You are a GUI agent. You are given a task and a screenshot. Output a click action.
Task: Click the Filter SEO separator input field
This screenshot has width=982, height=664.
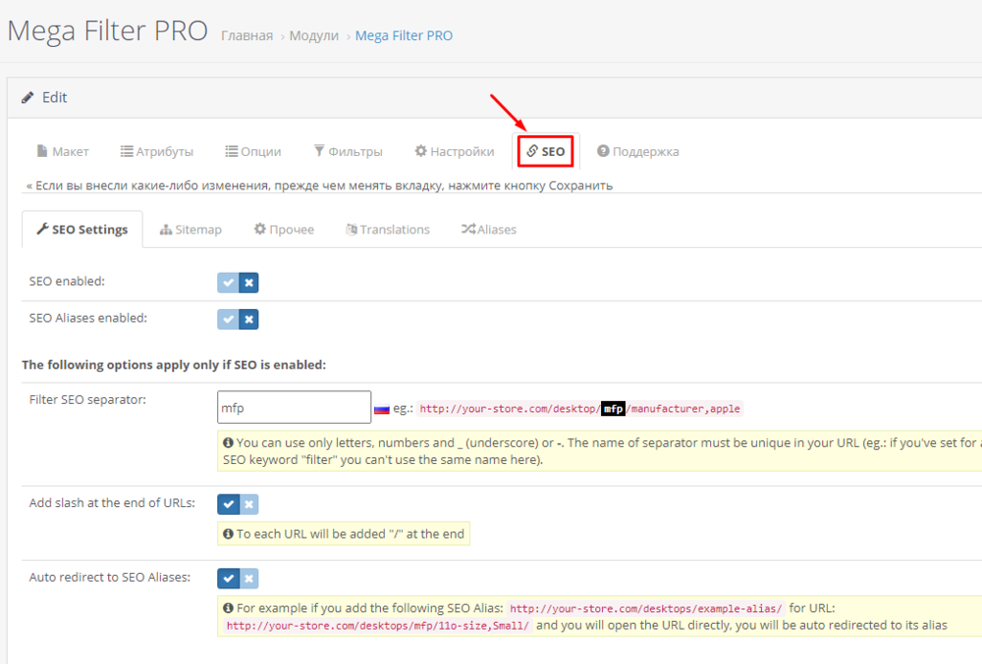(295, 408)
